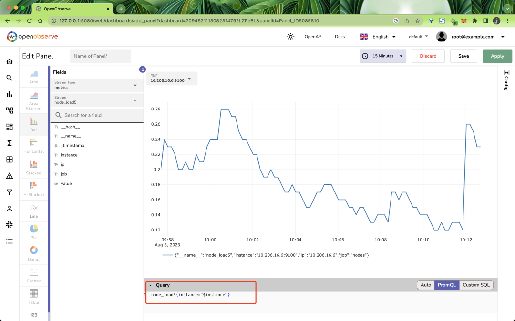Select the Donut chart type
Viewport: 515px width, 321px height.
click(33, 252)
